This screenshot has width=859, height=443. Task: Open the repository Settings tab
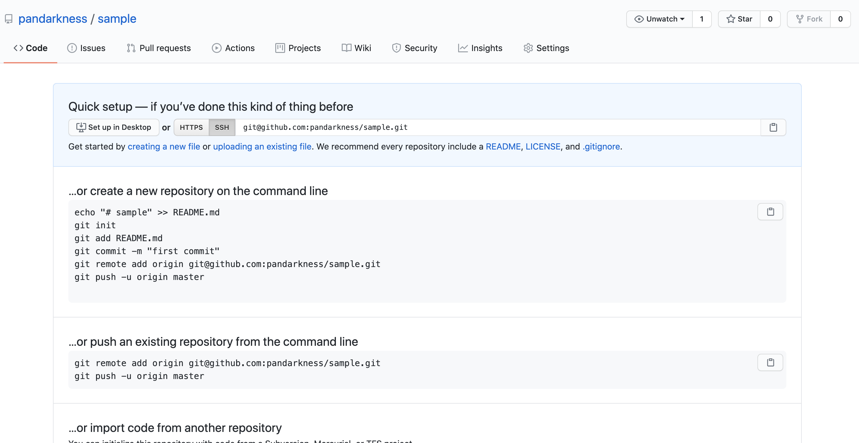[x=546, y=48]
